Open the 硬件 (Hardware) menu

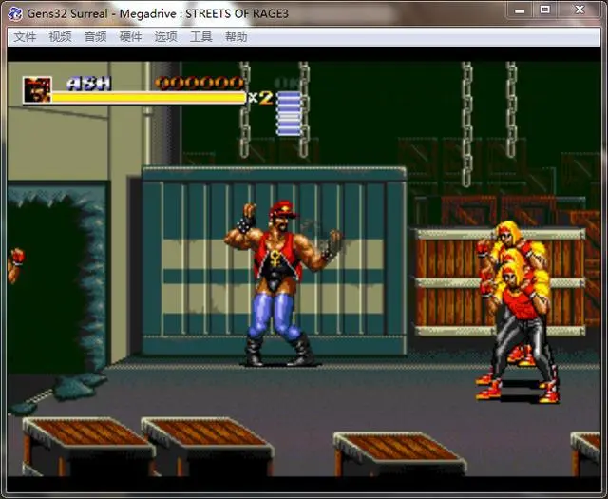pos(131,37)
